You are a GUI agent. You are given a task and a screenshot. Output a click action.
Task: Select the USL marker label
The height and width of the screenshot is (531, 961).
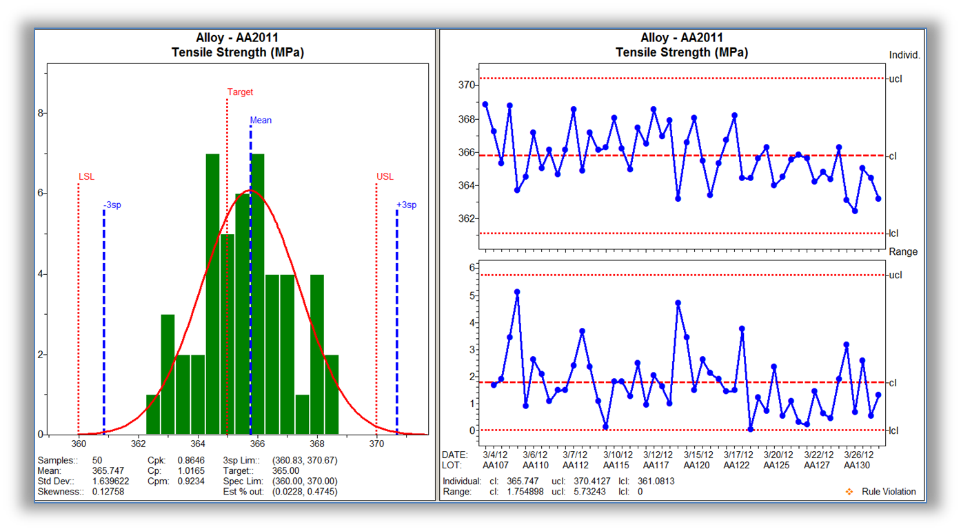point(385,177)
